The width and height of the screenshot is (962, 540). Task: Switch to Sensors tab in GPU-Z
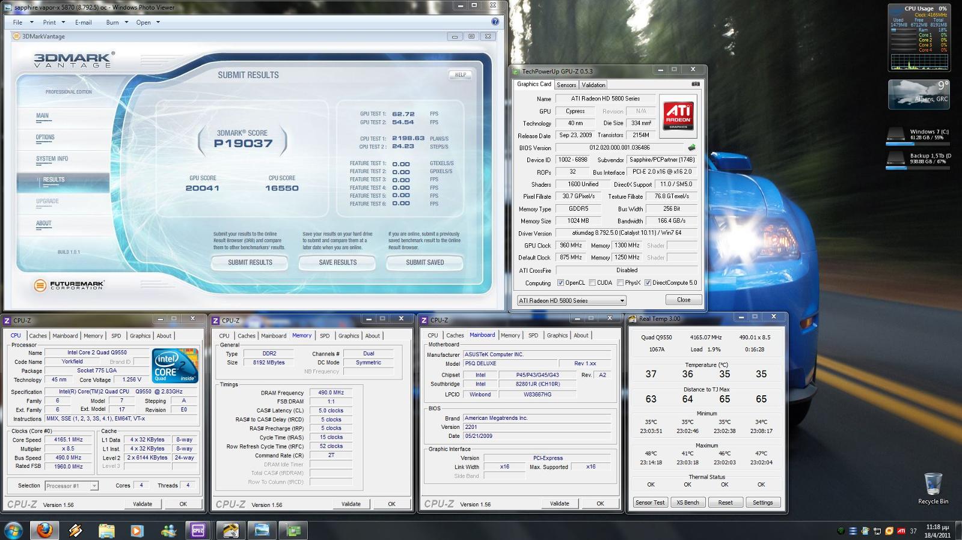pos(566,85)
